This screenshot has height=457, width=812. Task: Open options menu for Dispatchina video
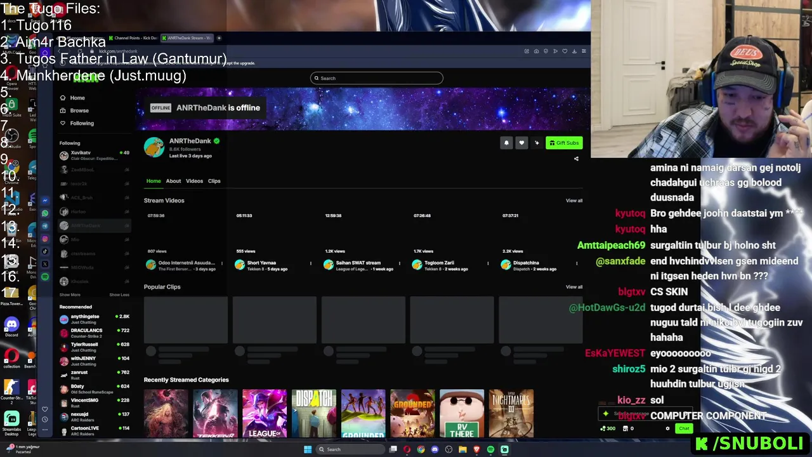pyautogui.click(x=577, y=263)
